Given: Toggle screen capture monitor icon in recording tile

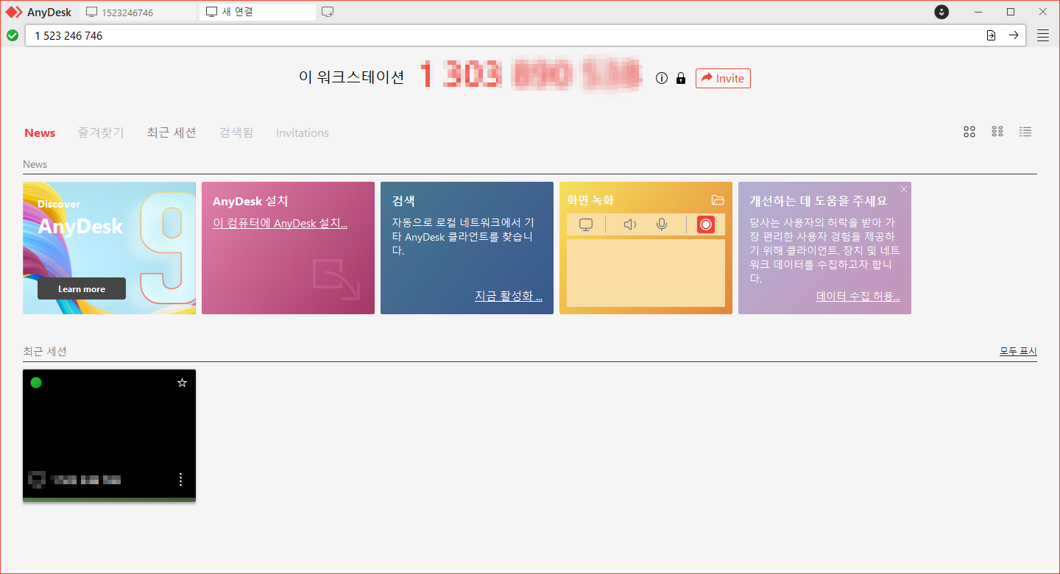Looking at the screenshot, I should click(585, 224).
